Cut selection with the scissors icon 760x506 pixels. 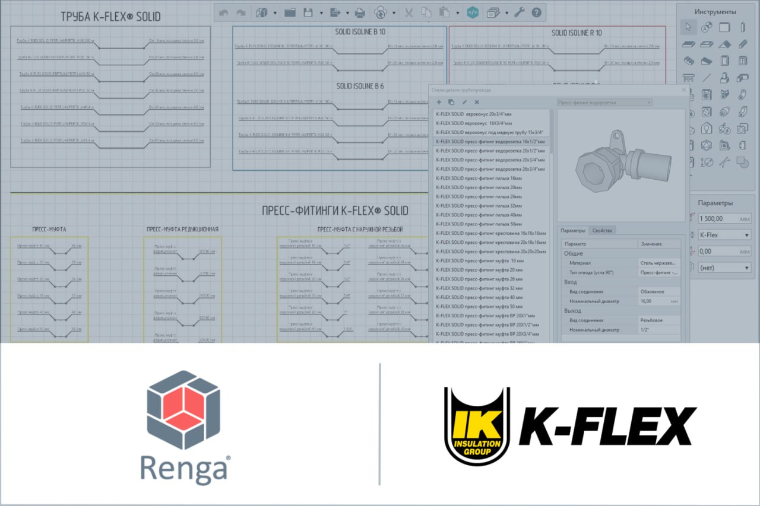pyautogui.click(x=408, y=11)
